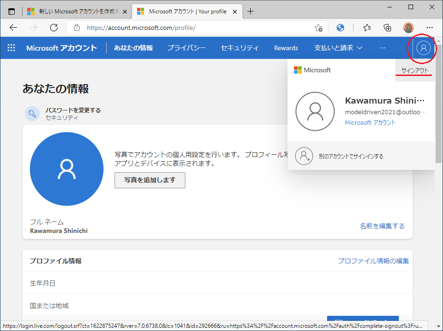Show more navigation items via the ellipsis
This screenshot has width=443, height=331.
(382, 48)
